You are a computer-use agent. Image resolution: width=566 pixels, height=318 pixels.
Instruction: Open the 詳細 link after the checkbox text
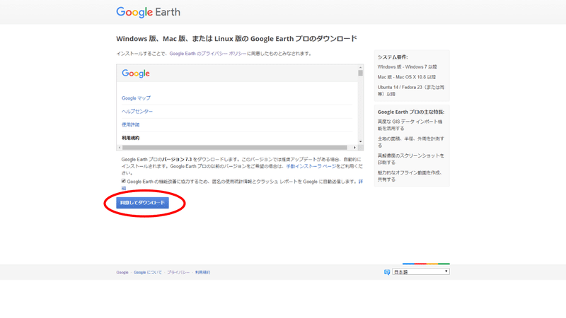click(361, 182)
